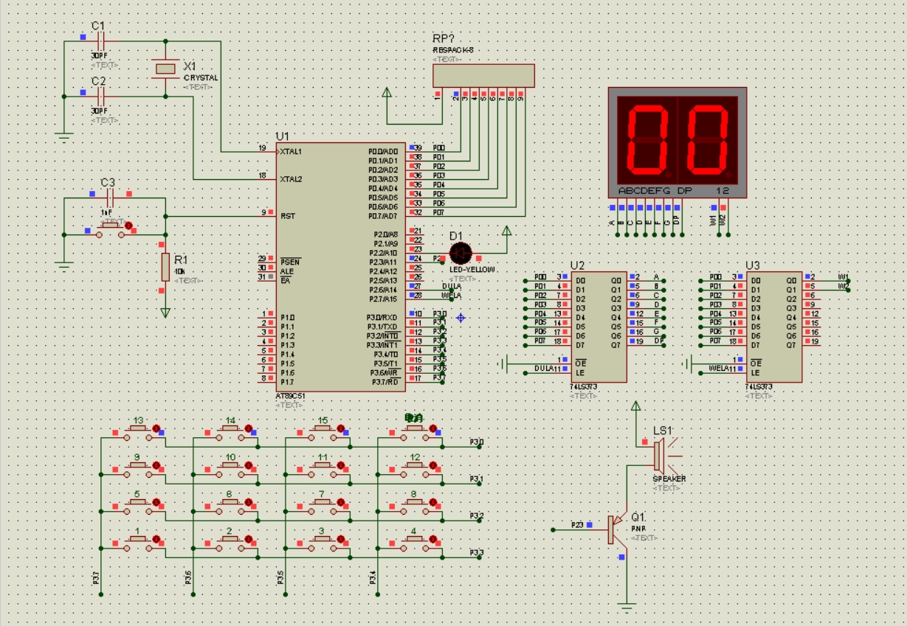Activate keypad button labeled 9
The height and width of the screenshot is (626, 907).
coord(138,470)
